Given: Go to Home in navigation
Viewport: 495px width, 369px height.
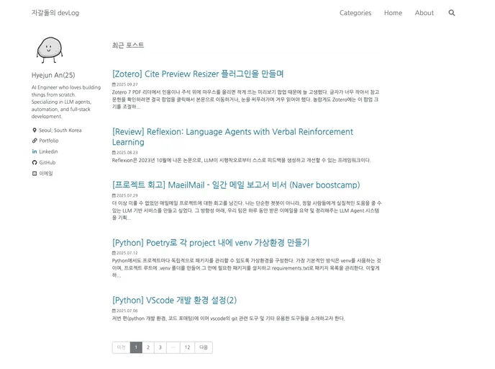Looking at the screenshot, I should click(393, 13).
